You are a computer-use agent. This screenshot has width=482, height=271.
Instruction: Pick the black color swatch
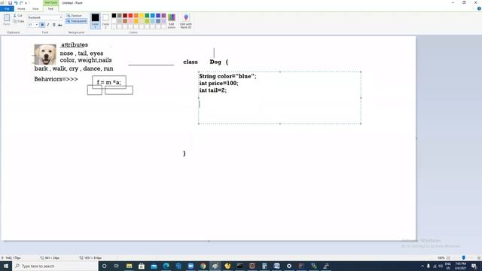(x=114, y=16)
